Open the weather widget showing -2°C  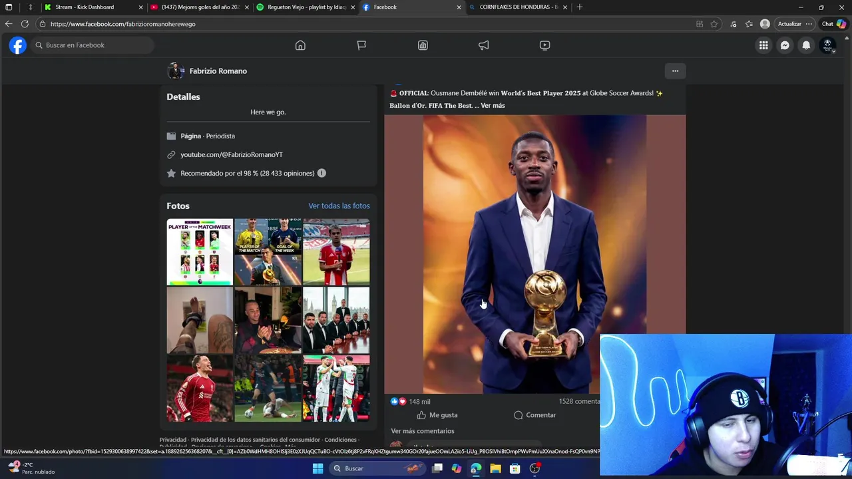tap(31, 468)
